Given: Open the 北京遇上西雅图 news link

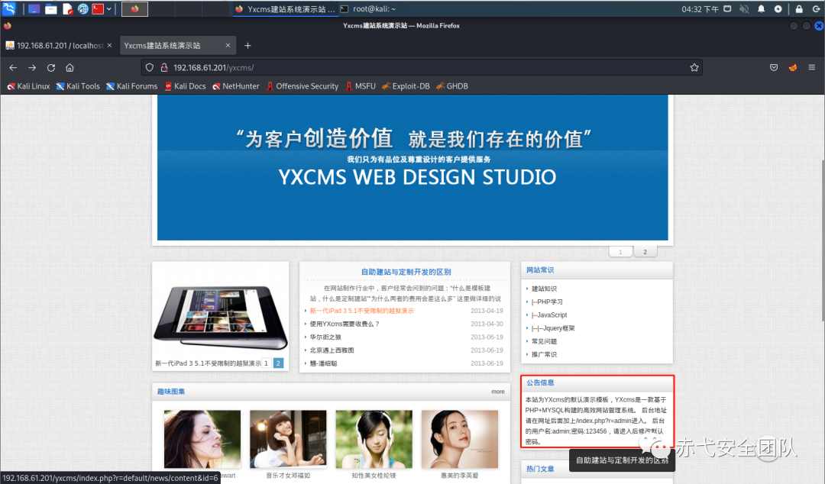Looking at the screenshot, I should coord(332,350).
